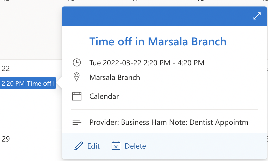Select the 2:20 PM Time off calendar event
268x161 pixels.
point(28,83)
